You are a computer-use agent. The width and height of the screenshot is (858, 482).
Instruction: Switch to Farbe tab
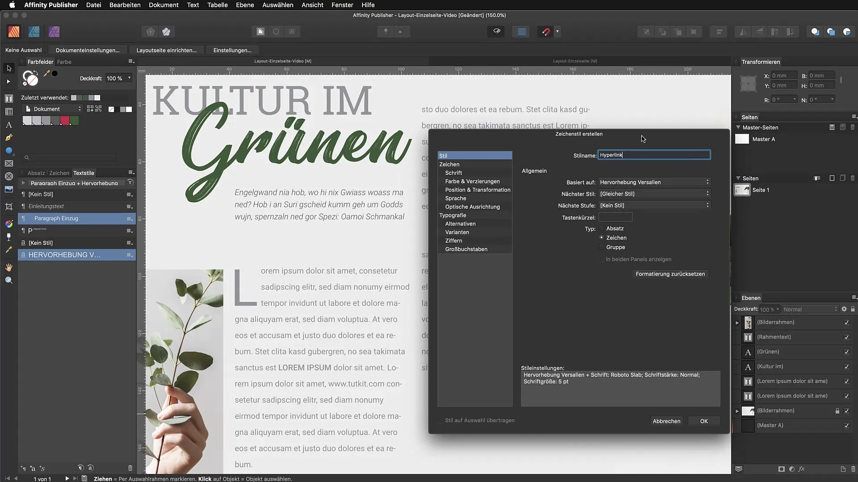(64, 62)
